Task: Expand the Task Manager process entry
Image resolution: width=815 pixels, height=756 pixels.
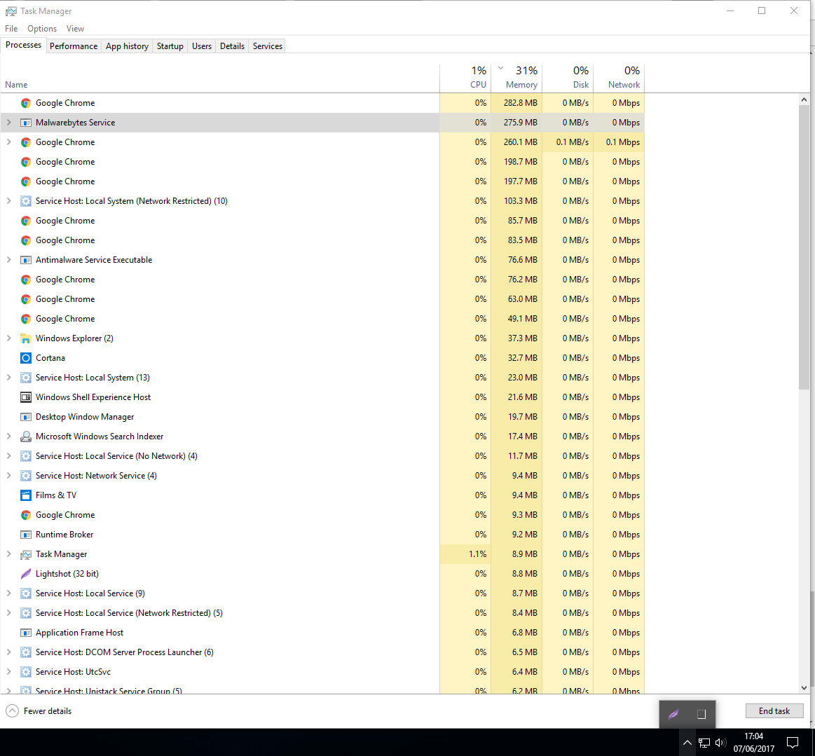Action: coord(9,554)
